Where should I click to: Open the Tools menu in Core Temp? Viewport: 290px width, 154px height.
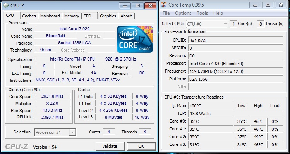point(202,13)
